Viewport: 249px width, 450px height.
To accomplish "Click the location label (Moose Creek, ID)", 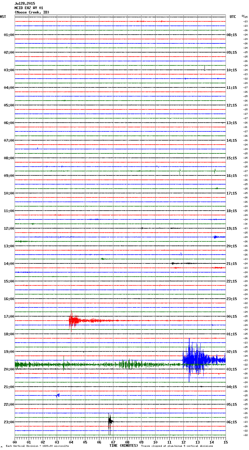I will [x=32, y=12].
